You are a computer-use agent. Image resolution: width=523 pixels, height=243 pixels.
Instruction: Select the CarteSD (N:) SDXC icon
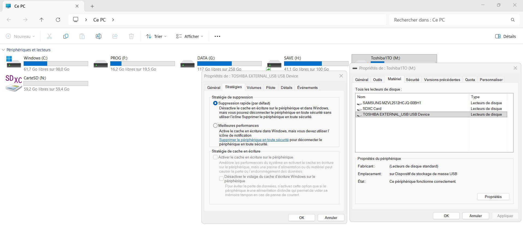click(x=14, y=83)
